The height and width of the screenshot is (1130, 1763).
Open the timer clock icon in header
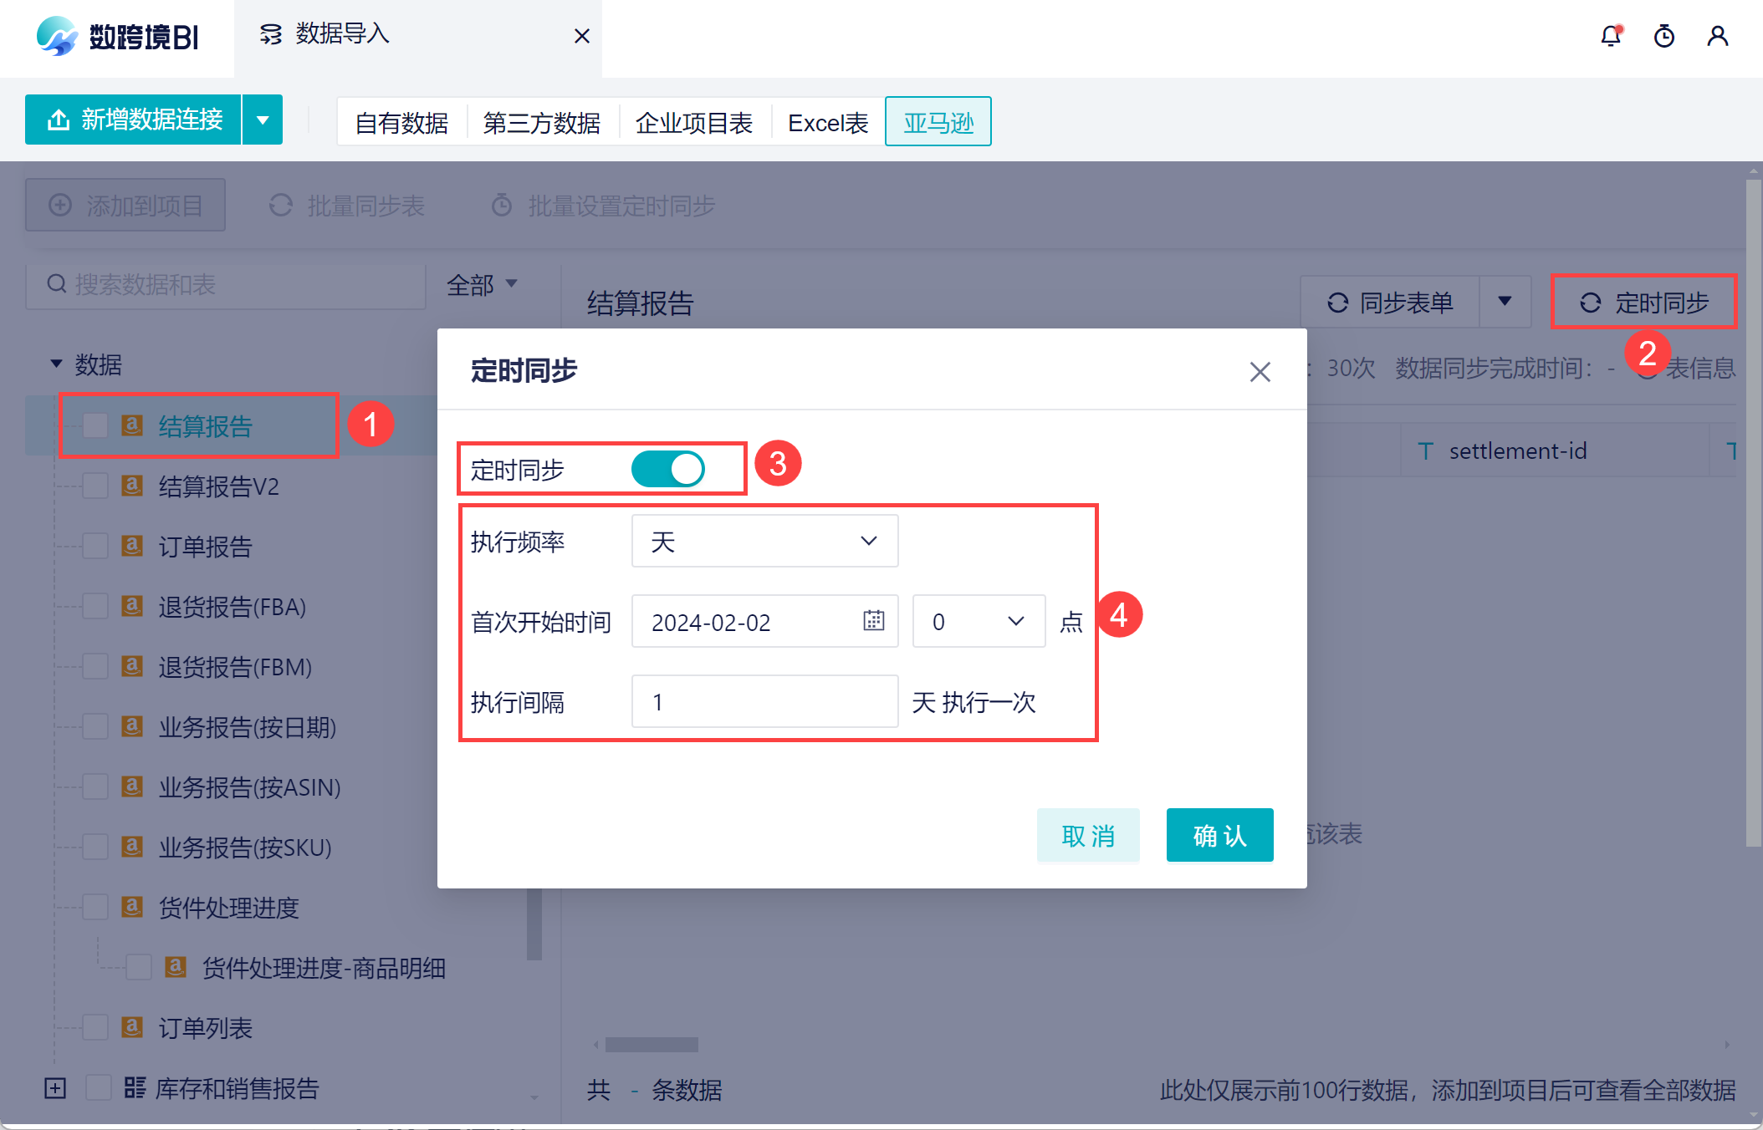pyautogui.click(x=1663, y=36)
